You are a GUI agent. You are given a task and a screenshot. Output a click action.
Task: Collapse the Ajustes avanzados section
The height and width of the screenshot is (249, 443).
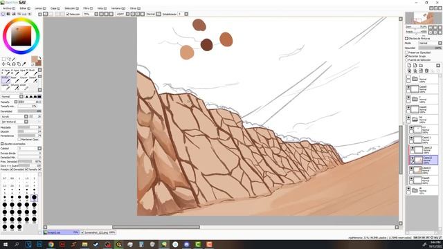(2, 144)
